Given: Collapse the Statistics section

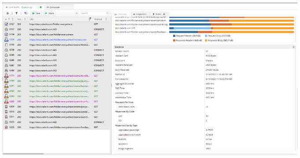Looking at the screenshot, I should click(293, 47).
